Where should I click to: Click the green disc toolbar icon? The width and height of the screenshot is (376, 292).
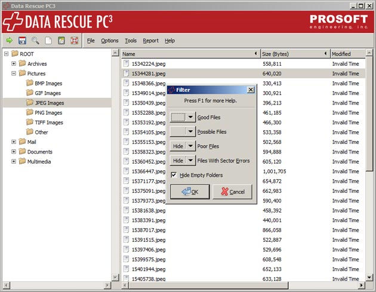(61, 41)
